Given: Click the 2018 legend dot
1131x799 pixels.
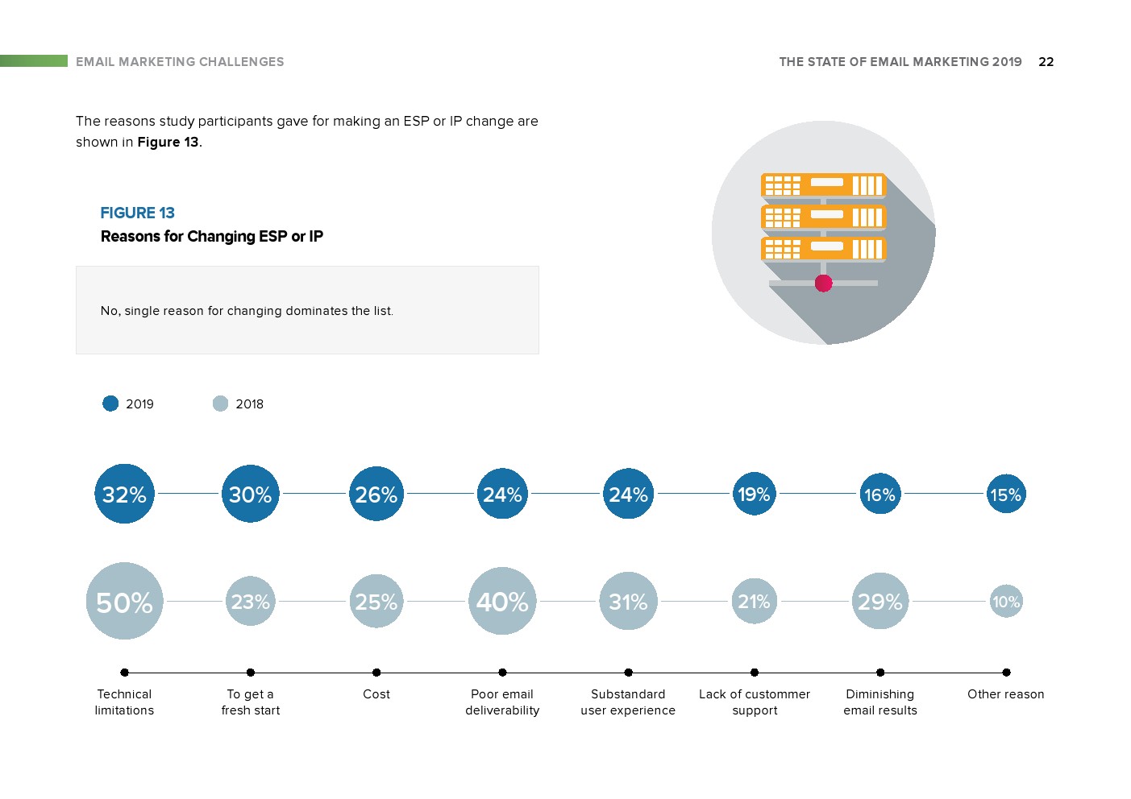Looking at the screenshot, I should [220, 404].
